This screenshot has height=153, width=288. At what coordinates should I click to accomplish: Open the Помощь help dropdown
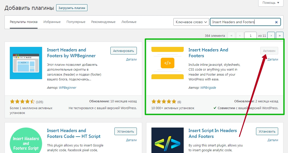271,3
